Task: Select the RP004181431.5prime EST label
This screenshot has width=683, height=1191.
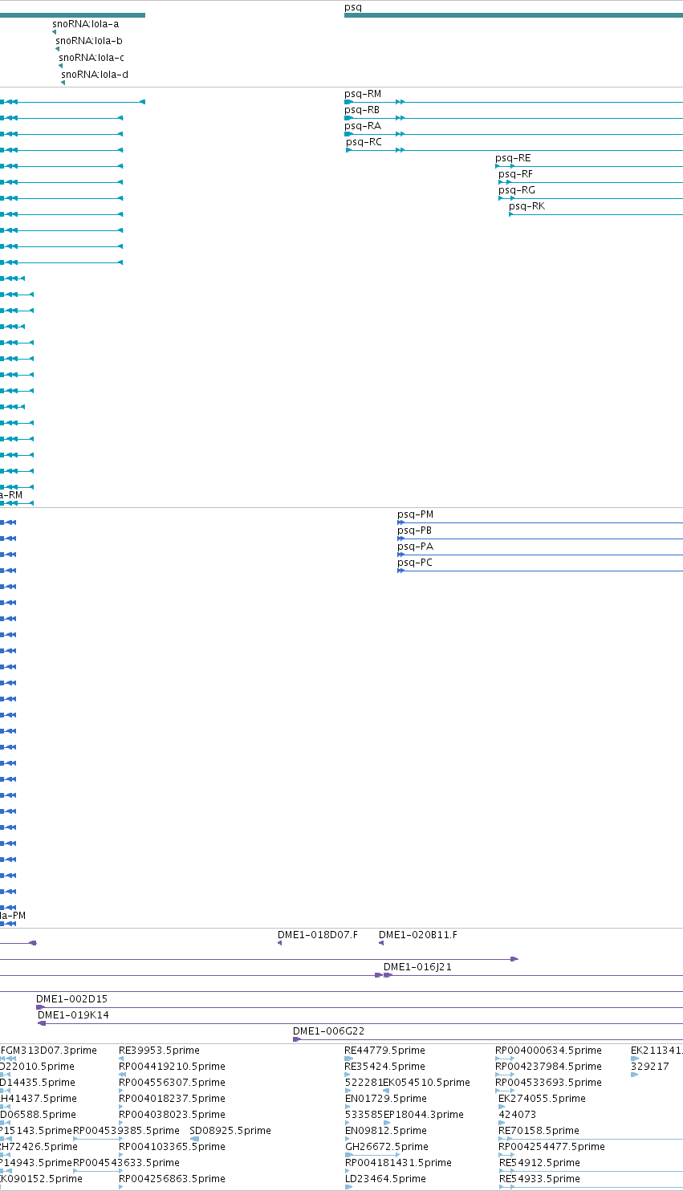Action: (398, 1163)
